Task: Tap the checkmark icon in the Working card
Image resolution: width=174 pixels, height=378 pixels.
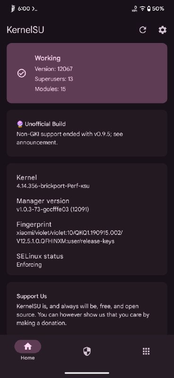Action: pos(22,73)
